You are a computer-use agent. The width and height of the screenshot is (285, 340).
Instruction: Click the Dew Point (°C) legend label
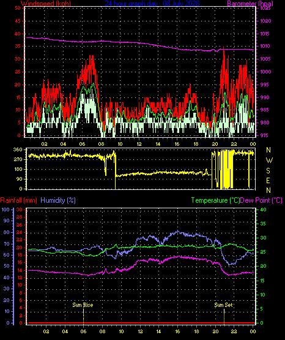261,200
